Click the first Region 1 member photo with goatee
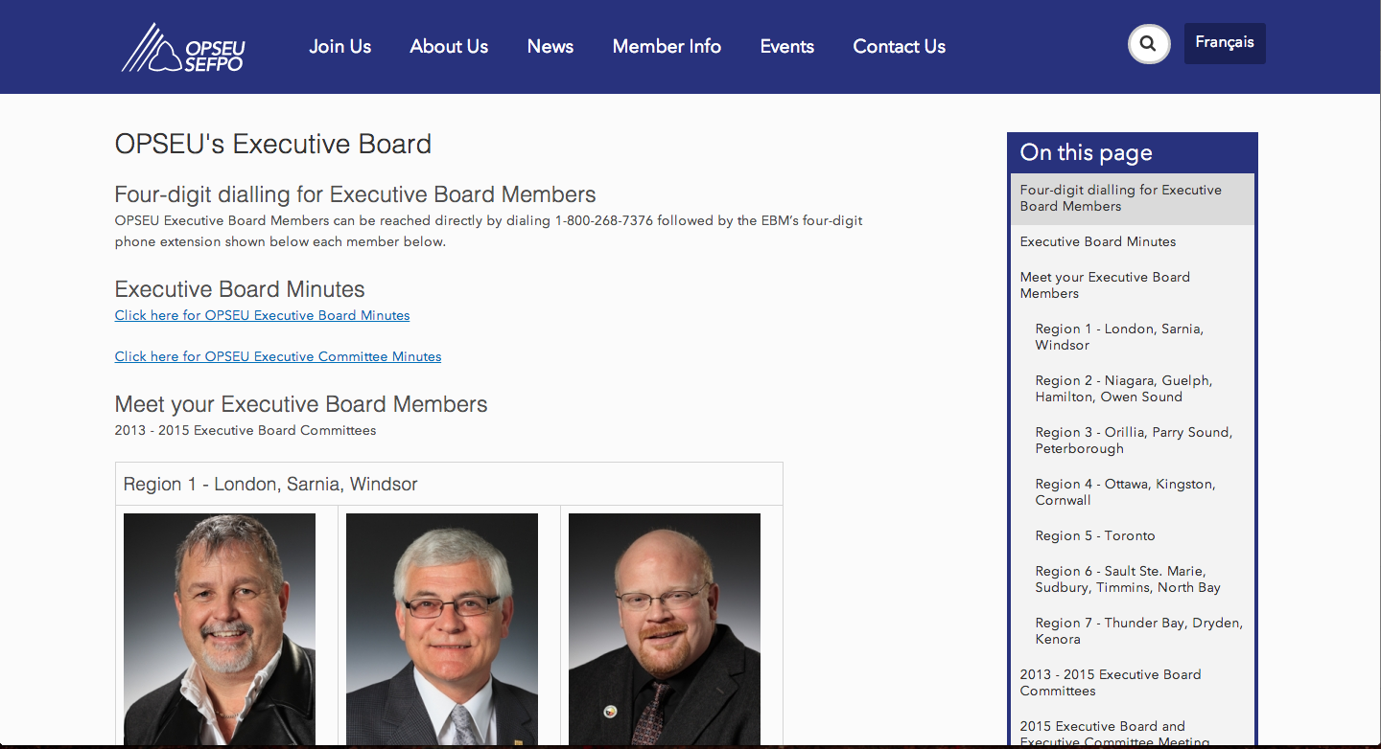The image size is (1381, 749). (x=220, y=629)
